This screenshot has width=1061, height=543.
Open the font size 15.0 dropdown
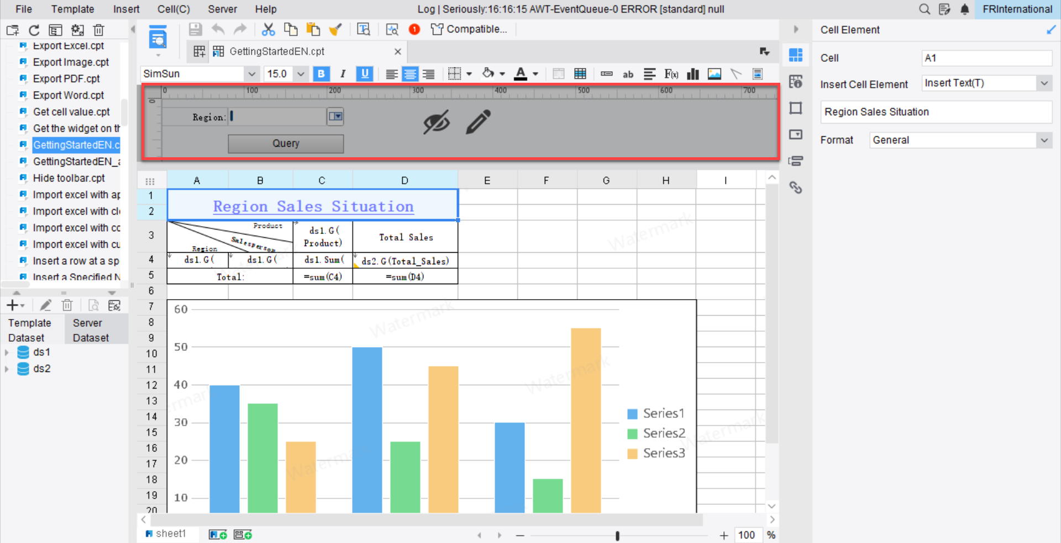coord(301,74)
